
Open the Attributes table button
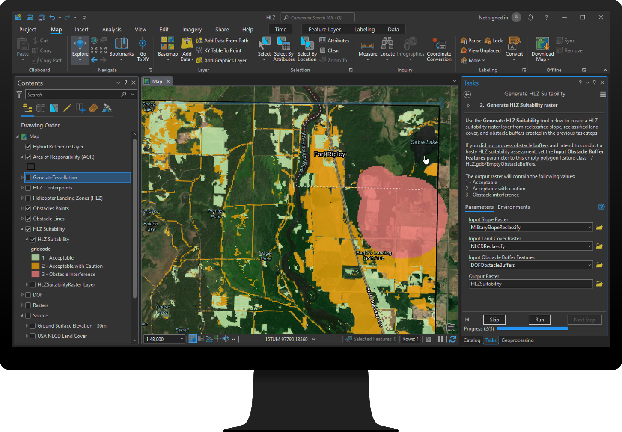point(334,41)
